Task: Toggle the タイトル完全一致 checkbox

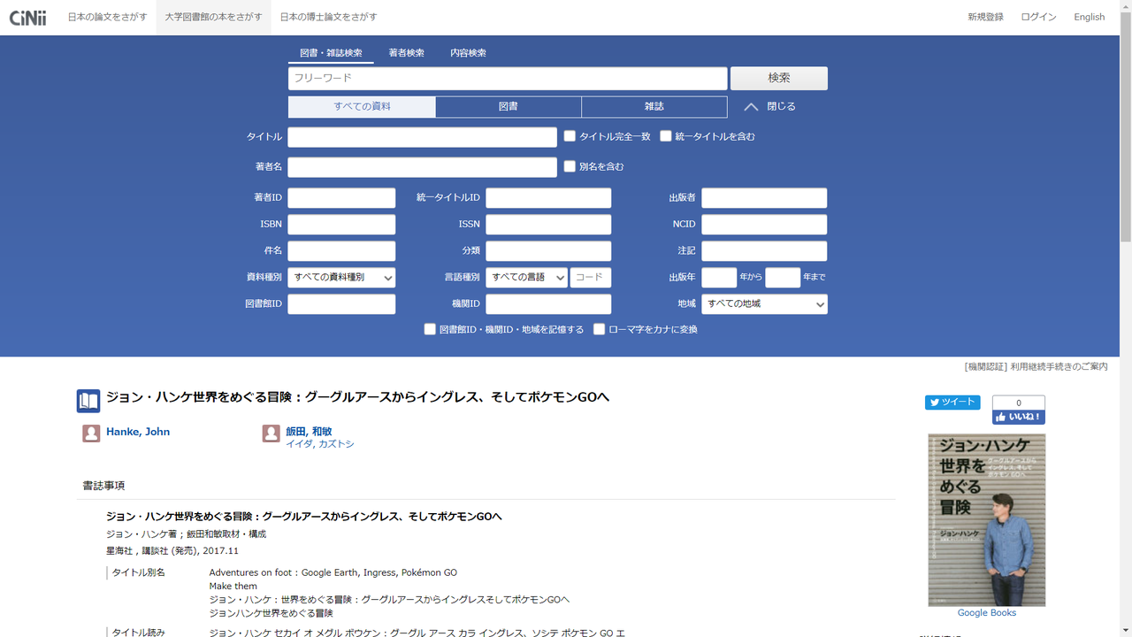Action: coord(570,136)
